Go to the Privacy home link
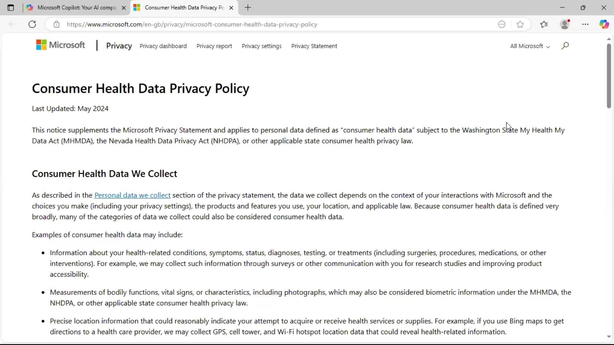 (x=119, y=46)
